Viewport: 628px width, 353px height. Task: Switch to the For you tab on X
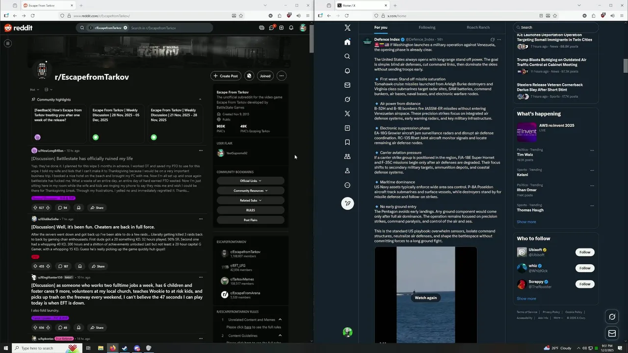tap(381, 27)
